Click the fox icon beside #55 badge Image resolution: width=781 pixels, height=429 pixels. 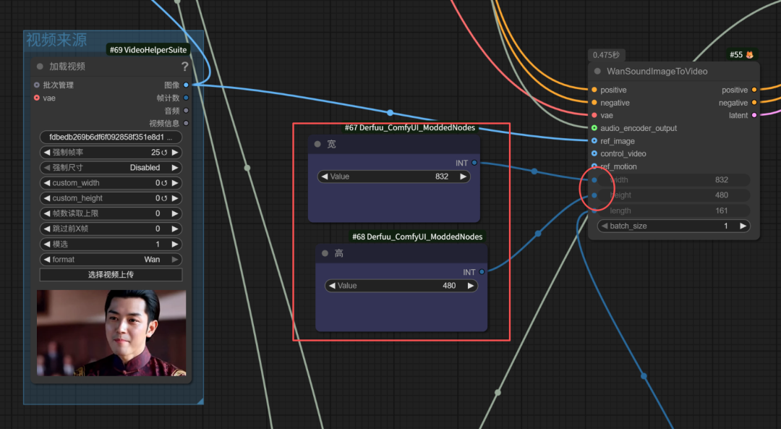[x=749, y=55]
